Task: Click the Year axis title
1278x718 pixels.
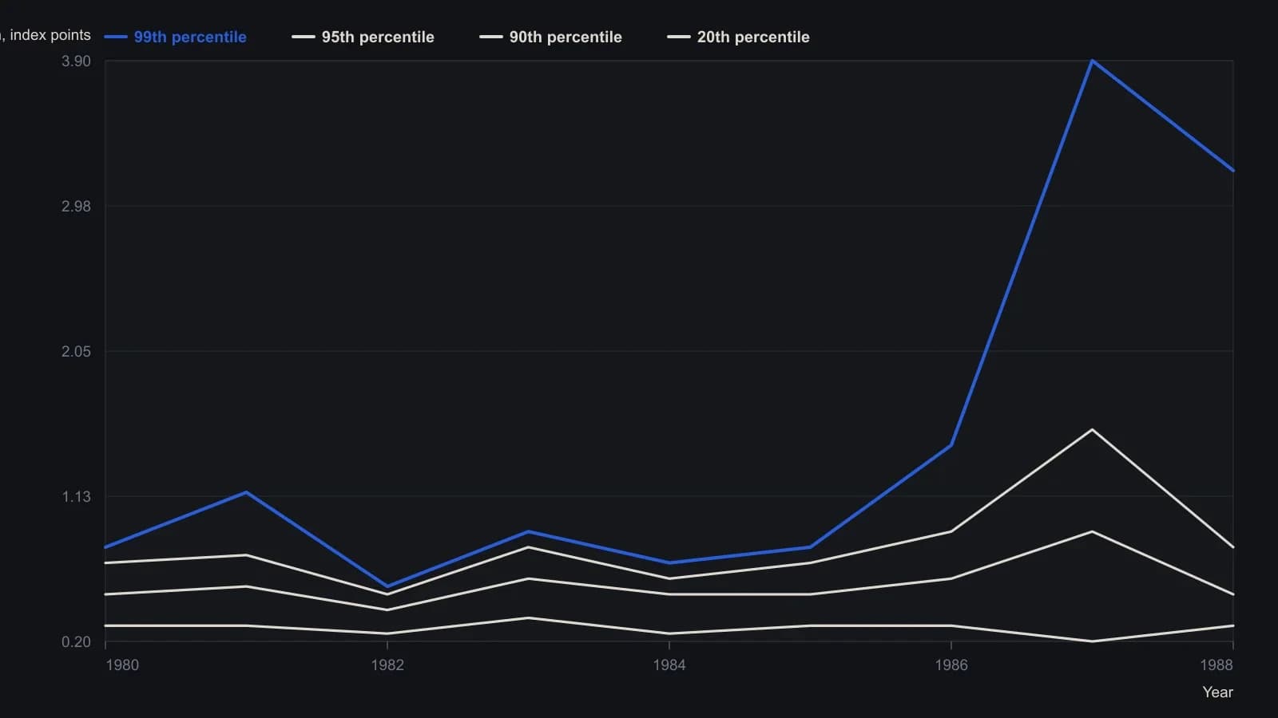Action: click(x=1218, y=692)
